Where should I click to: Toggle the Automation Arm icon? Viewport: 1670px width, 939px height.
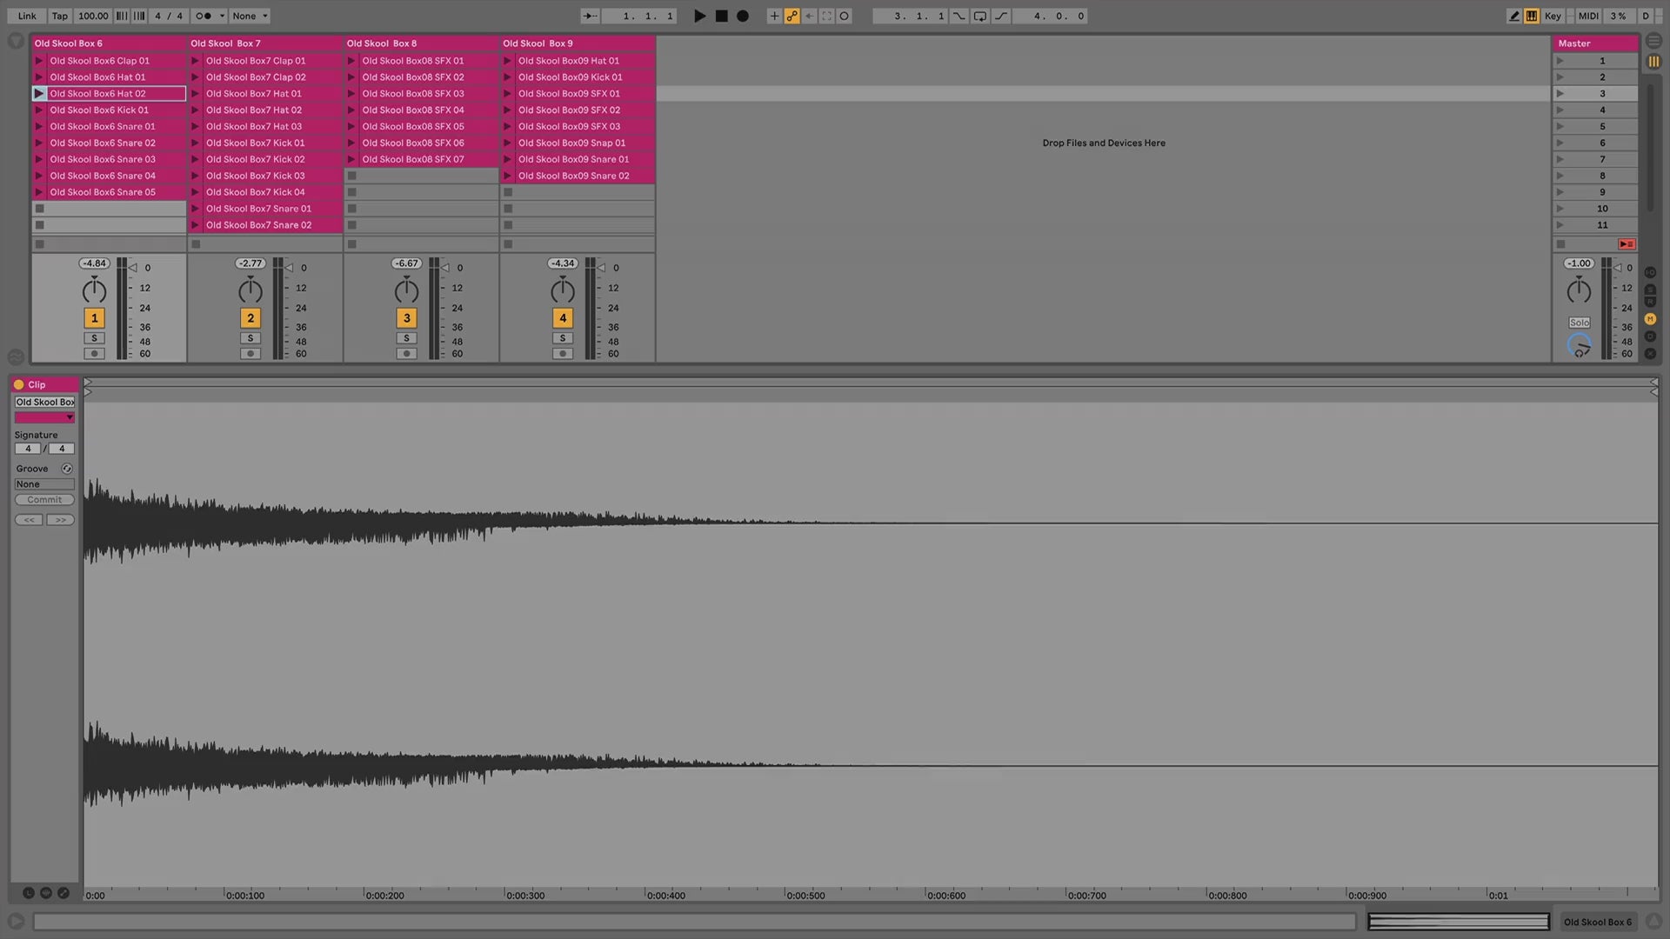click(x=792, y=16)
